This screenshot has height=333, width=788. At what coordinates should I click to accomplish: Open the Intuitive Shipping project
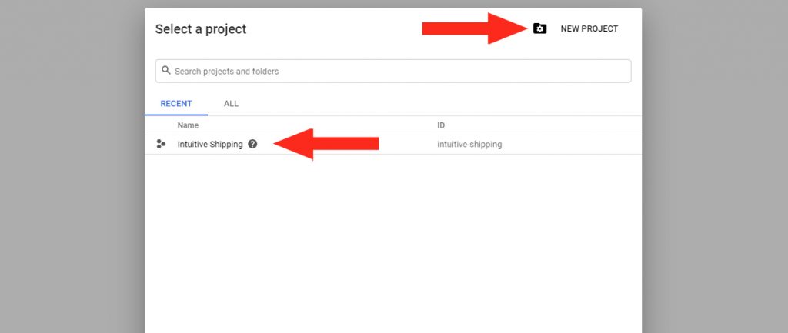tap(210, 144)
